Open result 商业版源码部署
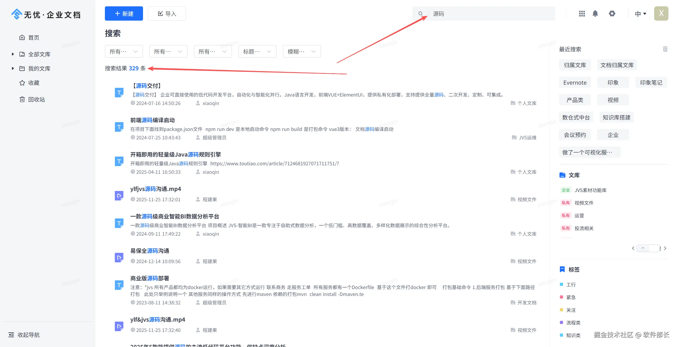678x347 pixels. click(x=150, y=278)
